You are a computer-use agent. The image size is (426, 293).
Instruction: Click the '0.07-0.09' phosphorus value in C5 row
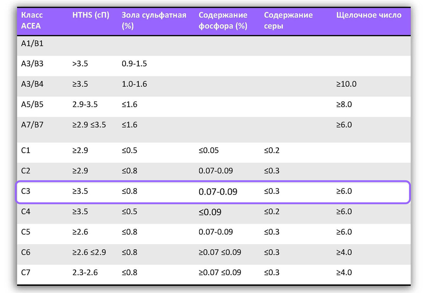pos(216,232)
